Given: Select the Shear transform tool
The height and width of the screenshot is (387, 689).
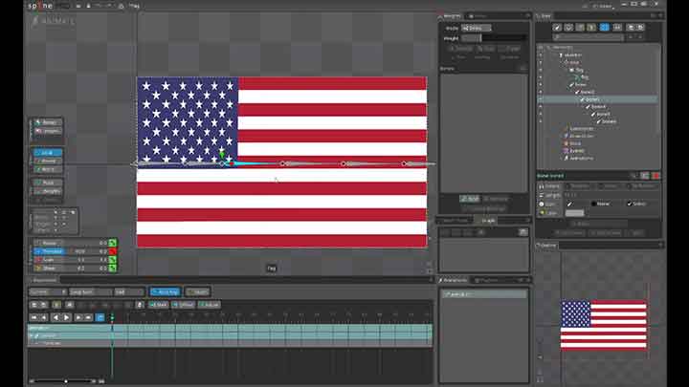Looking at the screenshot, I should pyautogui.click(x=48, y=269).
